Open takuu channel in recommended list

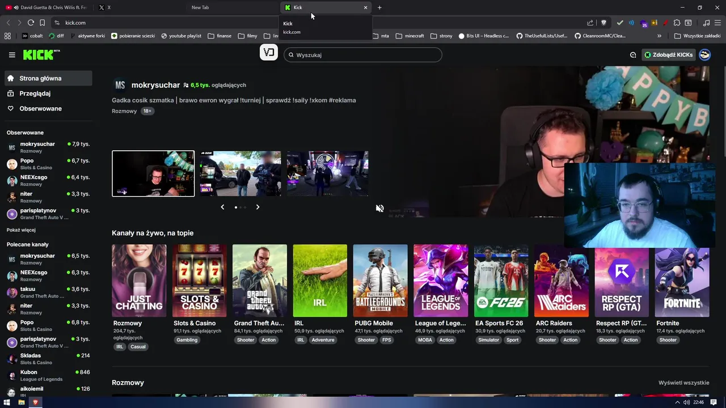(x=48, y=292)
